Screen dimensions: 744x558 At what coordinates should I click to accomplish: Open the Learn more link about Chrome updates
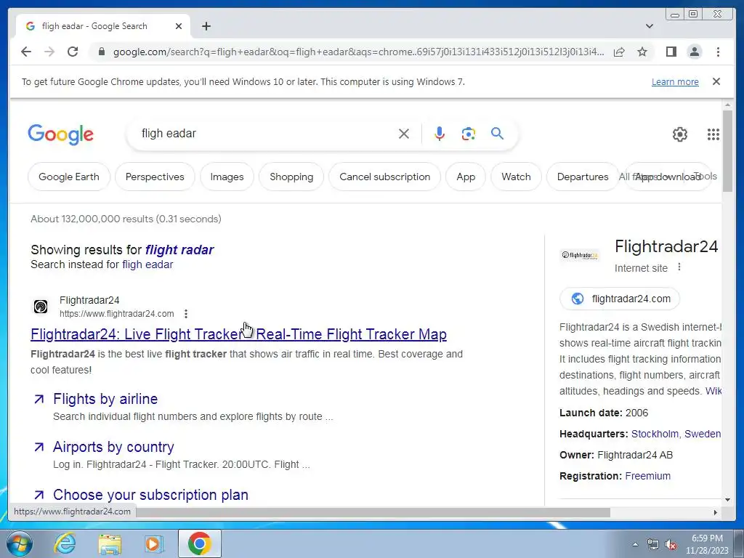[675, 81]
